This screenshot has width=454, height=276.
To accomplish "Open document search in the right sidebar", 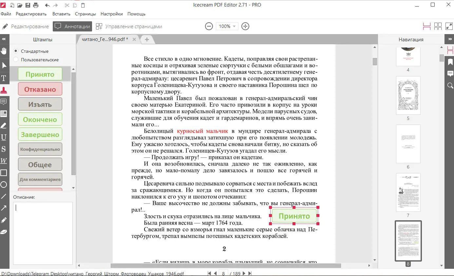I will pos(450,86).
